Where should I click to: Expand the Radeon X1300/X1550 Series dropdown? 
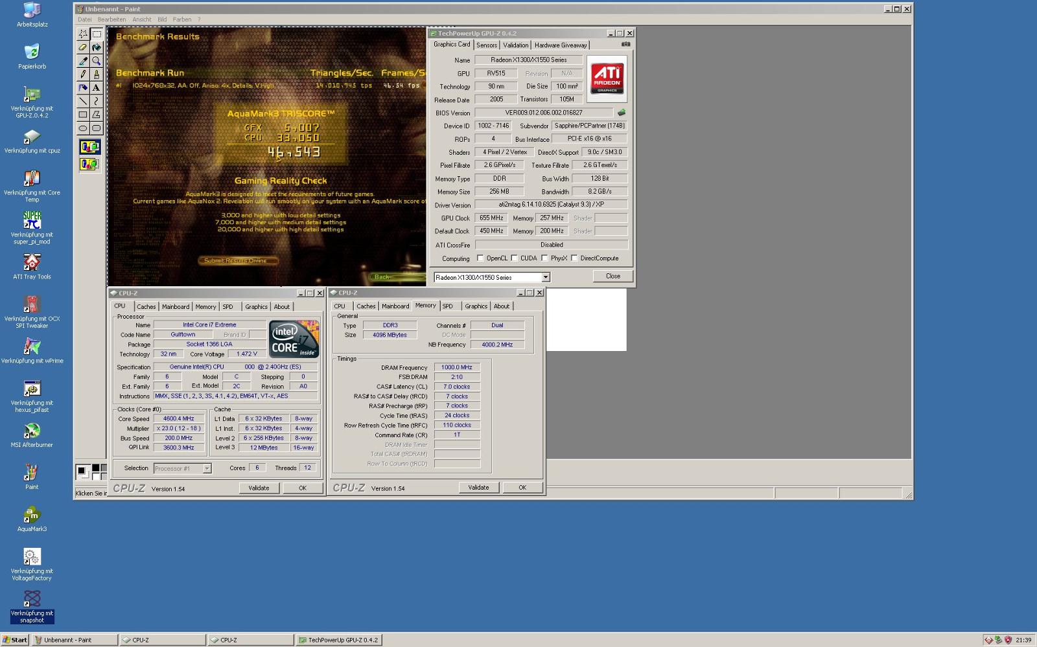coord(546,277)
